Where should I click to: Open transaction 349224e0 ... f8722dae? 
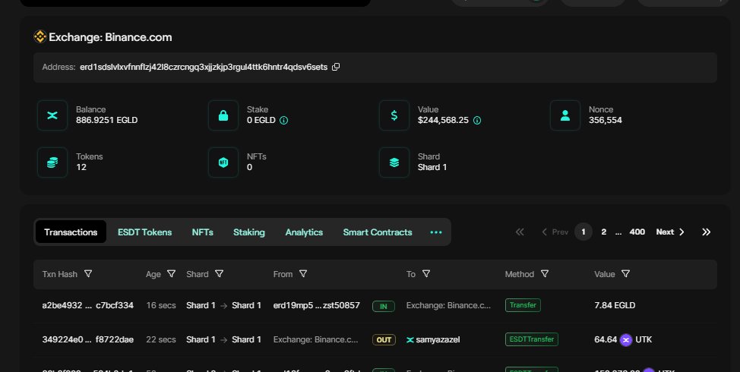pos(88,339)
